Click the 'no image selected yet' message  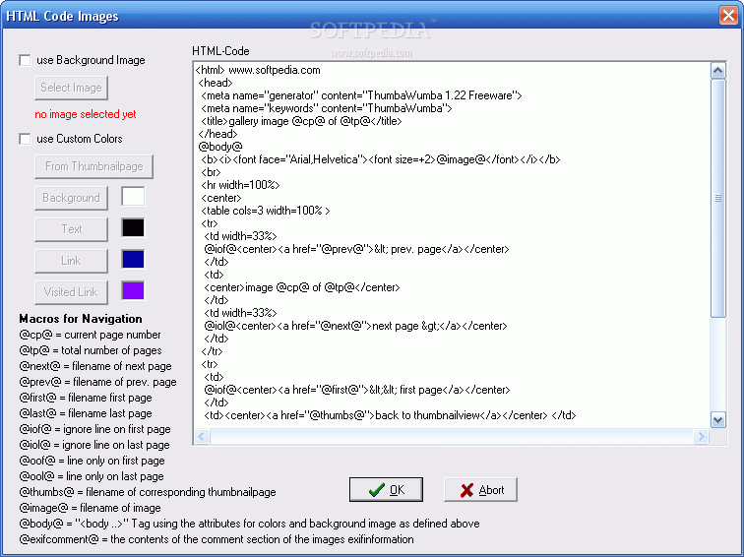pos(86,114)
